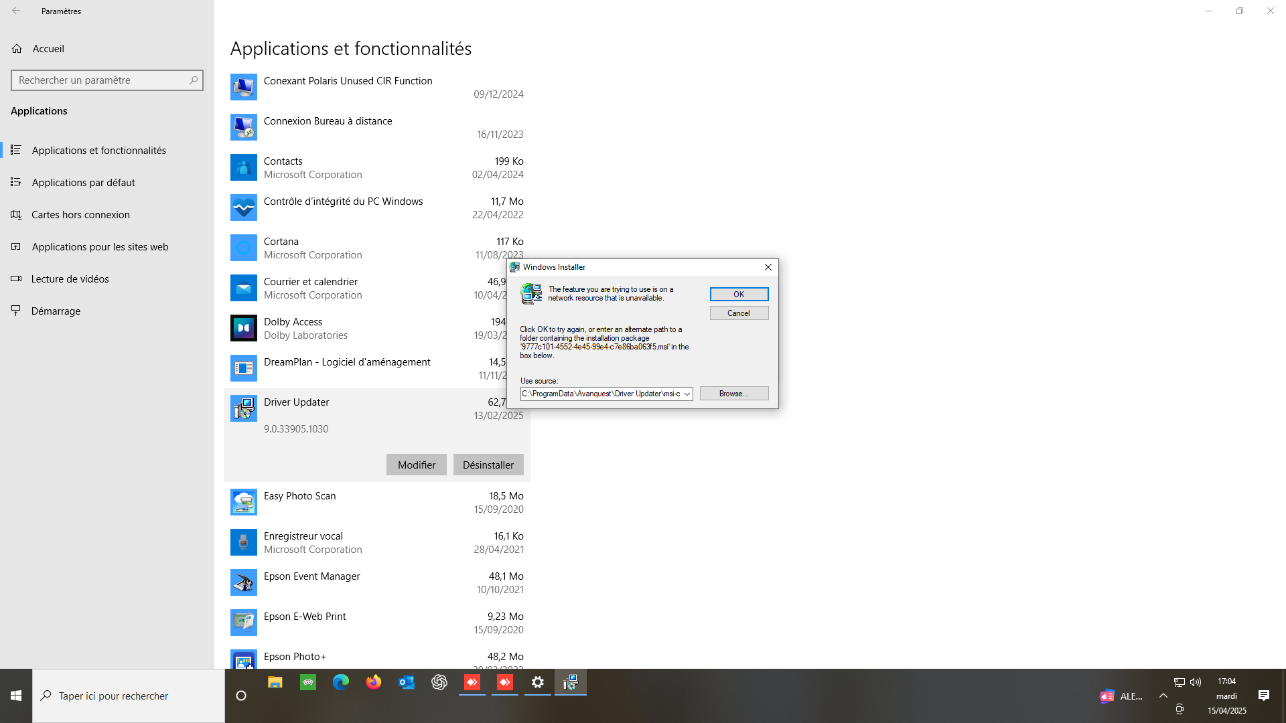Select Easy Photo Scan entry text
The image size is (1286, 723).
300,496
